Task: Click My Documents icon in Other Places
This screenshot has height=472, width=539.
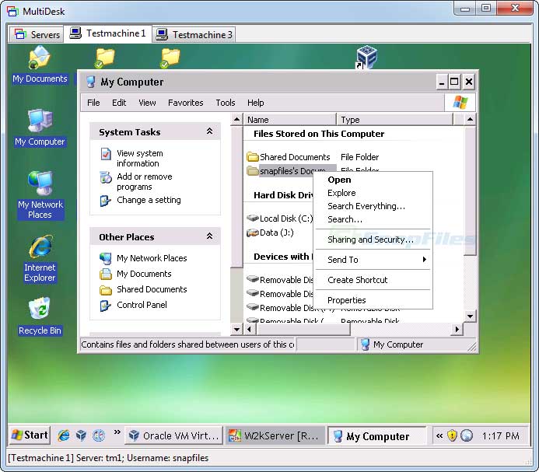Action: pos(106,274)
